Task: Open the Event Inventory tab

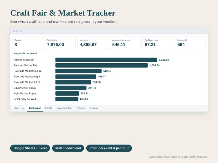Action: [x=64, y=108]
